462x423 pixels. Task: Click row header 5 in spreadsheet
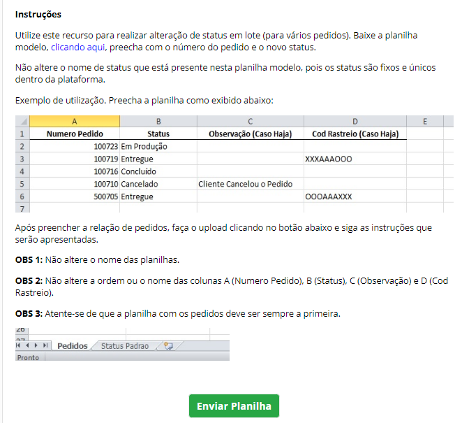22,184
